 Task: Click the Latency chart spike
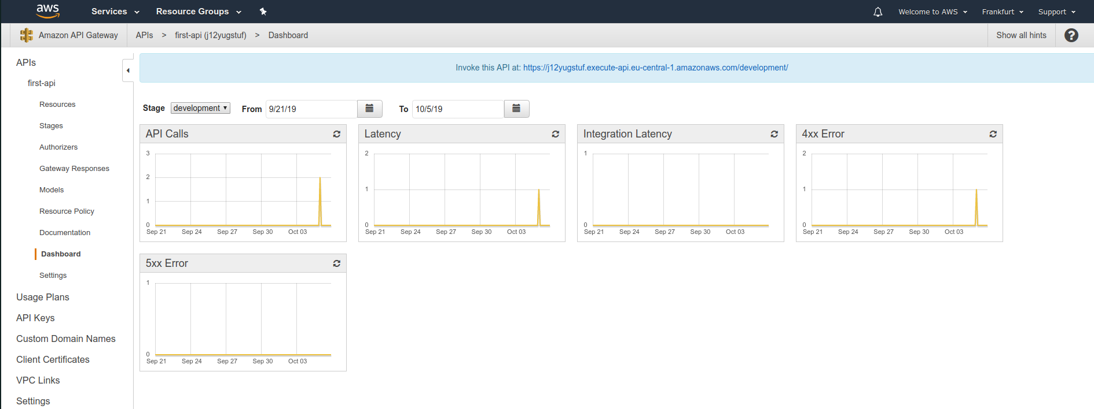coord(539,207)
